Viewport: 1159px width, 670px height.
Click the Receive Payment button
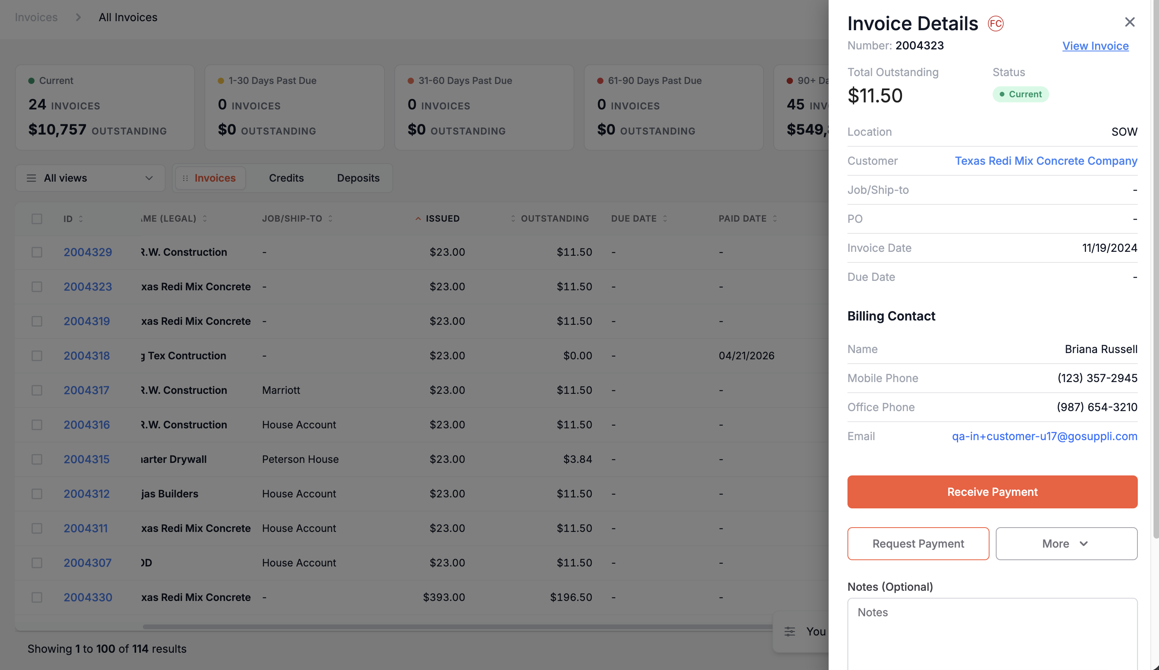pos(992,492)
